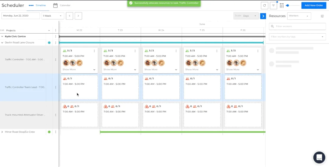The width and height of the screenshot is (329, 167).
Task: Switch to the Timeline tab
Action: click(x=38, y=5)
